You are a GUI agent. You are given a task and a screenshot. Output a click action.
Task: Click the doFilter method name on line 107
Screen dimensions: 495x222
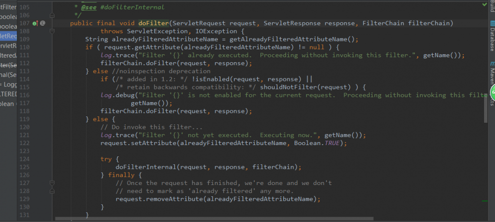pyautogui.click(x=153, y=23)
